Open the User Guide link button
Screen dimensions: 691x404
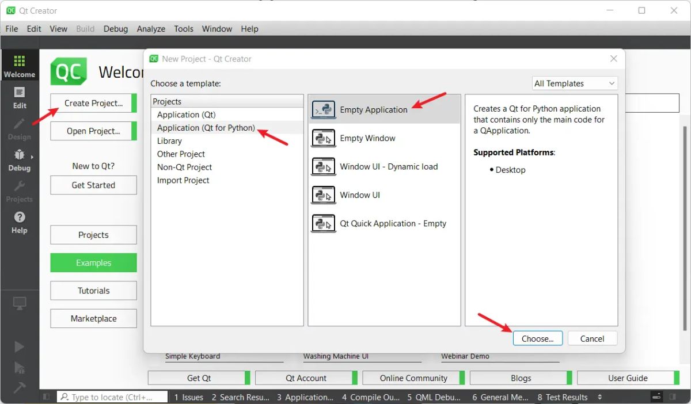pyautogui.click(x=628, y=378)
